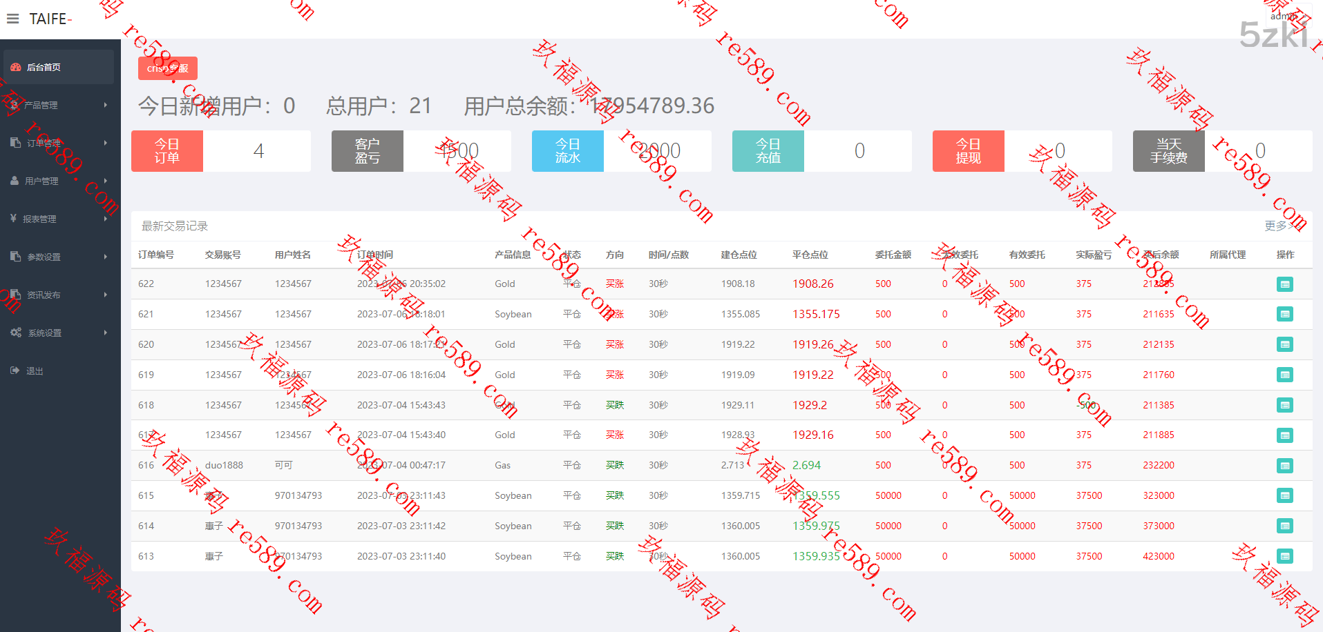Open action icon on order 618 row
This screenshot has height=632, width=1323.
[1284, 405]
